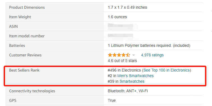Open the Smartwatches link on #39 line
Viewport: 212px width, 106px height.
pos(132,81)
